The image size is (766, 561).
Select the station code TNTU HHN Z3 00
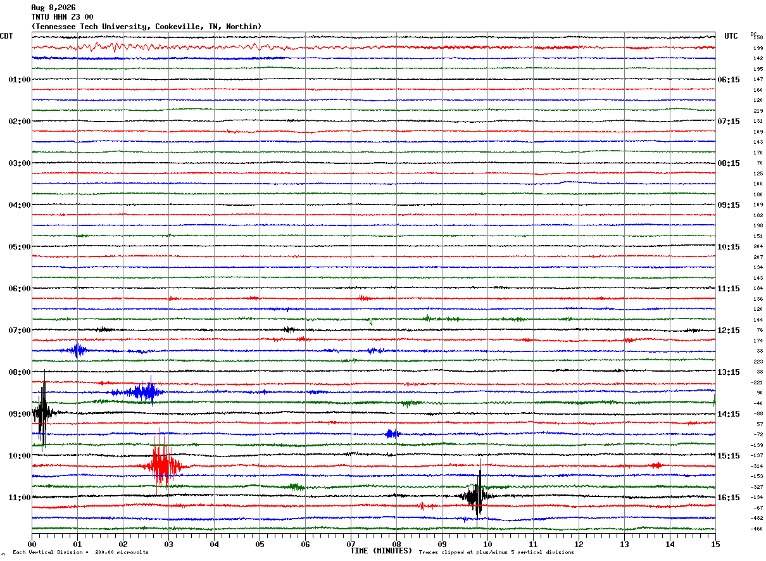point(62,17)
